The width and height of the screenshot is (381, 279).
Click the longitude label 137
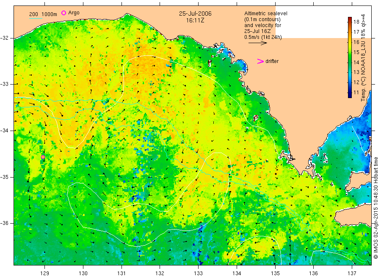tap(352, 274)
